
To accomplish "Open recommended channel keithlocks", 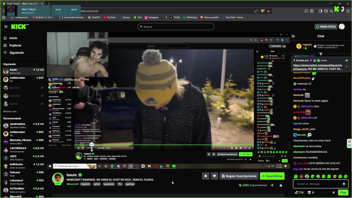I will coord(23,166).
